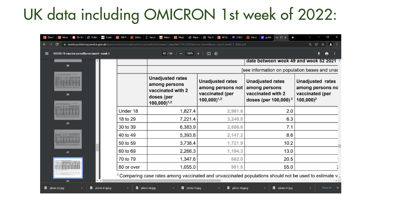412x200 pixels.
Task: Select page 39 thumbnail
Action: (x=68, y=81)
